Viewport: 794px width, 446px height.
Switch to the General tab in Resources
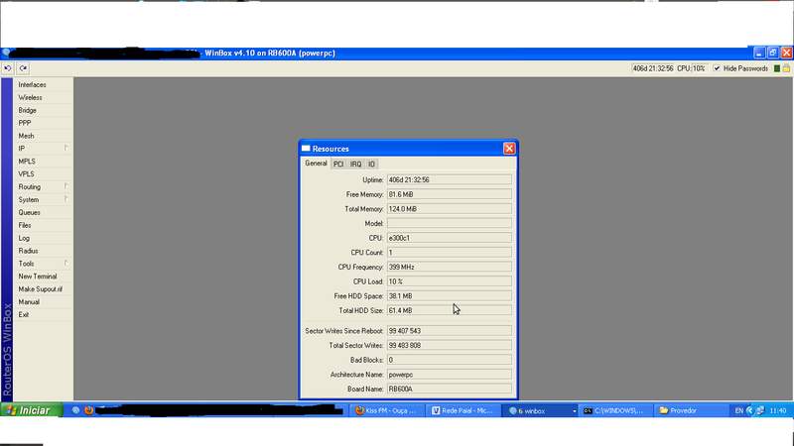tap(316, 164)
